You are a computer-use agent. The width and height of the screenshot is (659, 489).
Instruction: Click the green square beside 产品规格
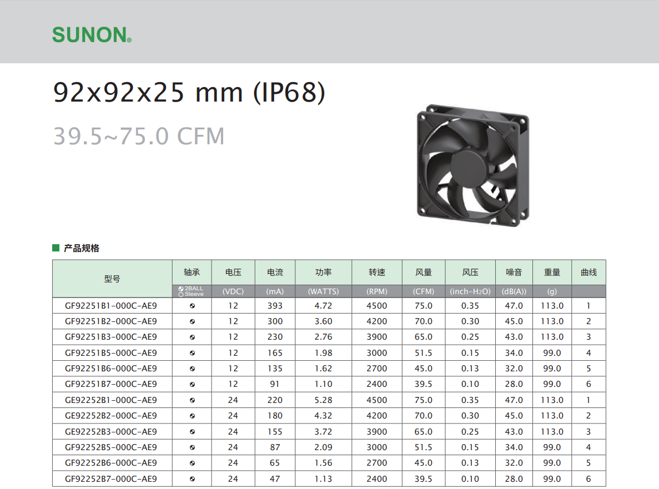point(56,248)
